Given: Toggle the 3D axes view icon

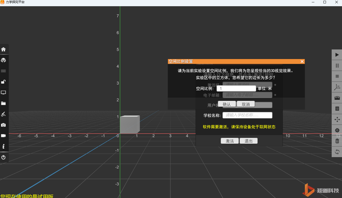Looking at the screenshot, I should click(337, 87).
